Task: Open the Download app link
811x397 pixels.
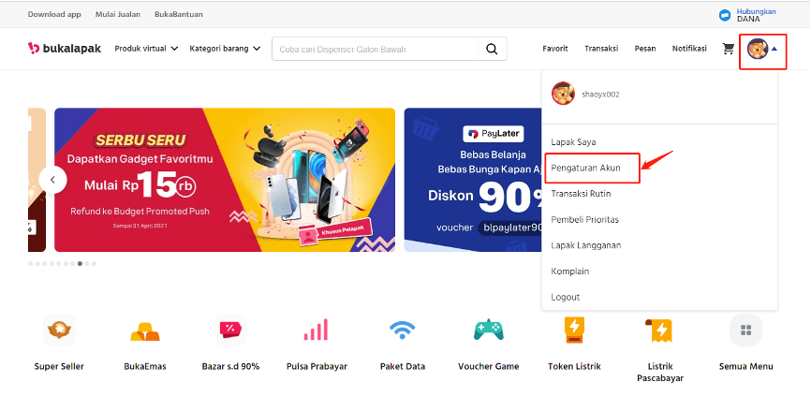Action: click(x=54, y=14)
